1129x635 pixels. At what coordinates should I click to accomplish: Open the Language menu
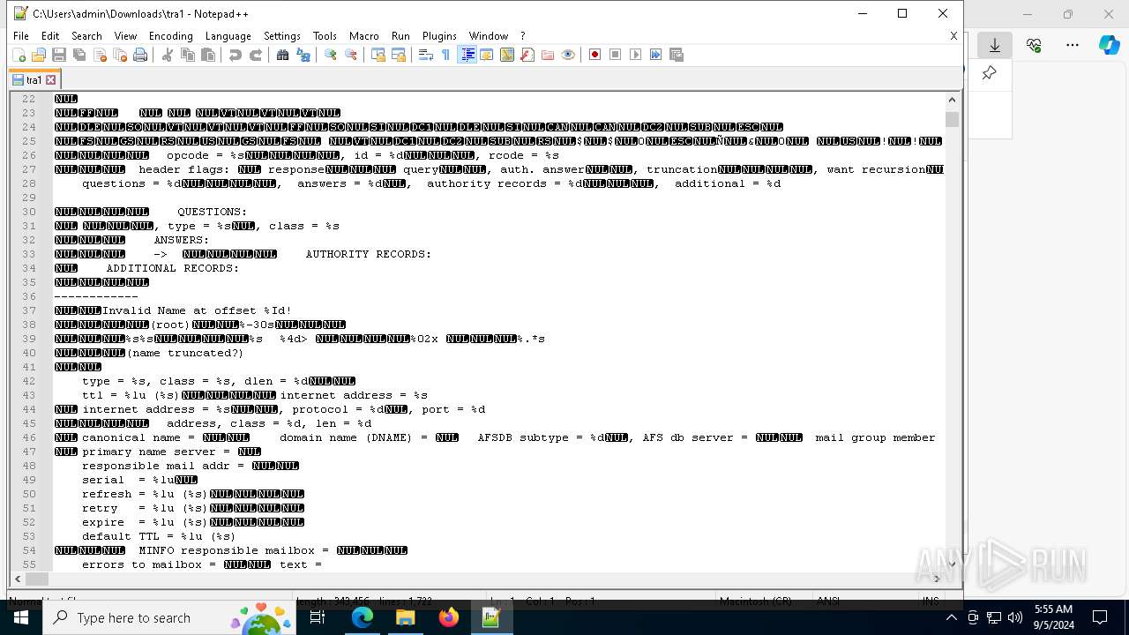pos(228,36)
